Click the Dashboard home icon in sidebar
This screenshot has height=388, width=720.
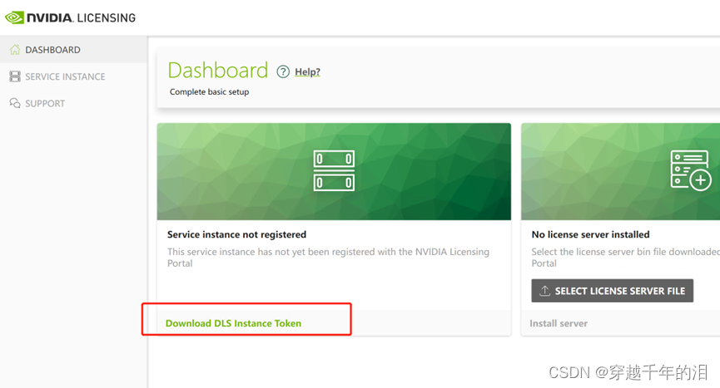coord(15,50)
